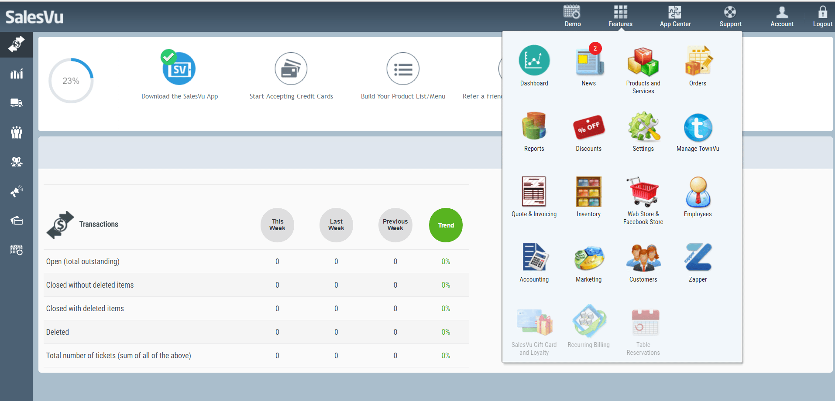The image size is (835, 401).
Task: Open SalesVu Gift Card and Loyalty icon
Action: click(x=534, y=323)
